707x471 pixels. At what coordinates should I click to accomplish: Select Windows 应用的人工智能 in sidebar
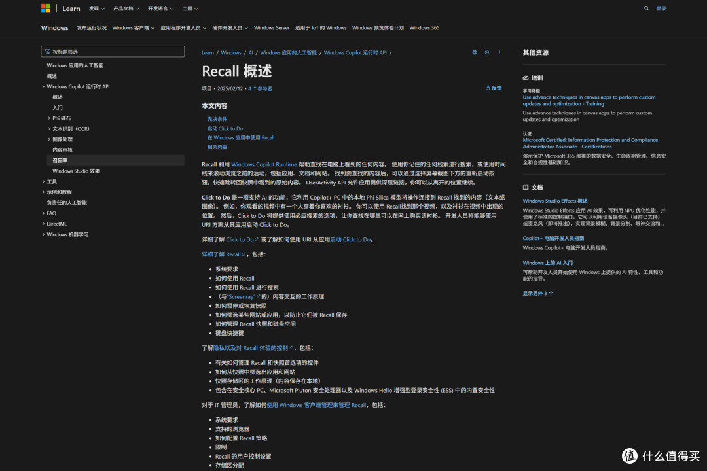pyautogui.click(x=75, y=66)
